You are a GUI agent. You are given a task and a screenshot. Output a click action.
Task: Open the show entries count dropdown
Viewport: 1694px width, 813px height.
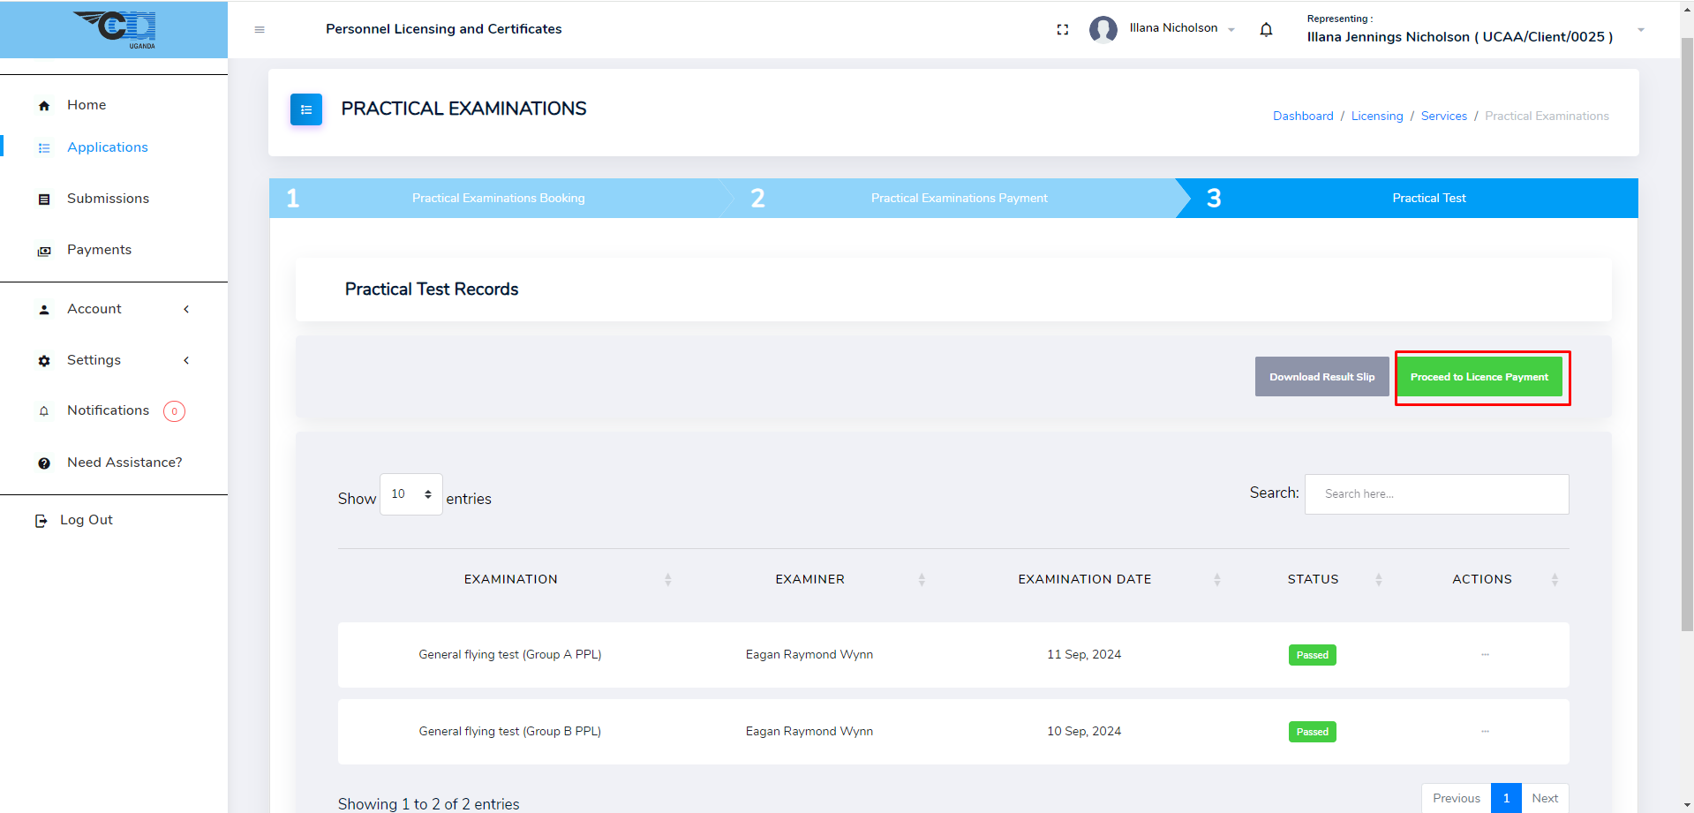tap(411, 494)
